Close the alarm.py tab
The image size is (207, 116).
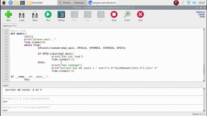pos(15,26)
